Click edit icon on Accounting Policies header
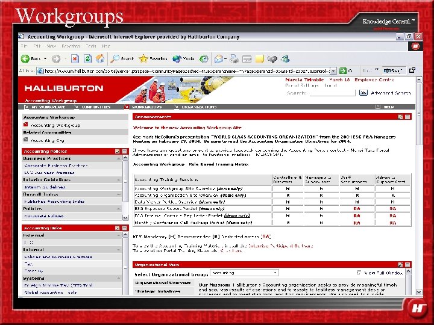The image size is (434, 325). (118, 151)
